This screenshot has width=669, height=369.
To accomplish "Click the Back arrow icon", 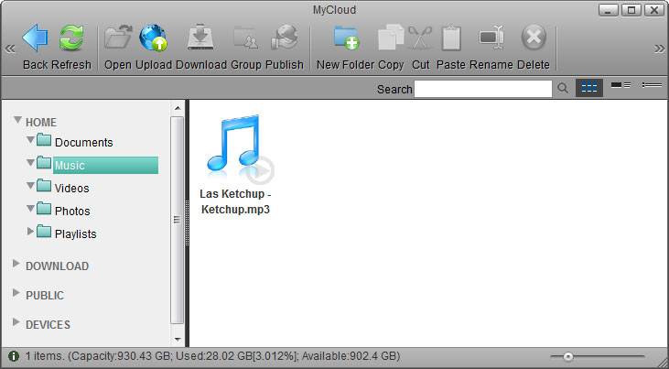I will [x=35, y=38].
